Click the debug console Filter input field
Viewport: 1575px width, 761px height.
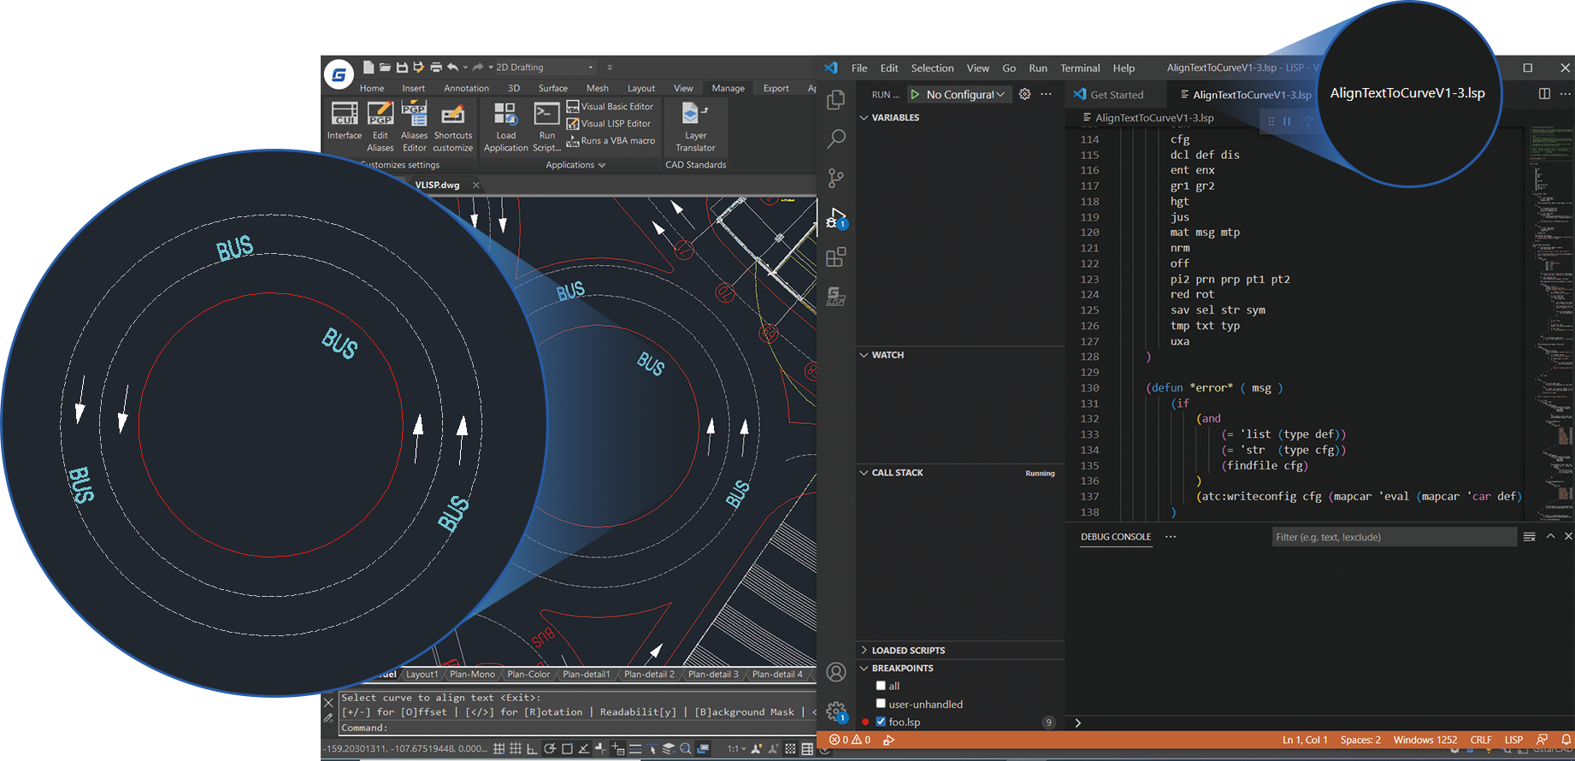(x=1394, y=537)
